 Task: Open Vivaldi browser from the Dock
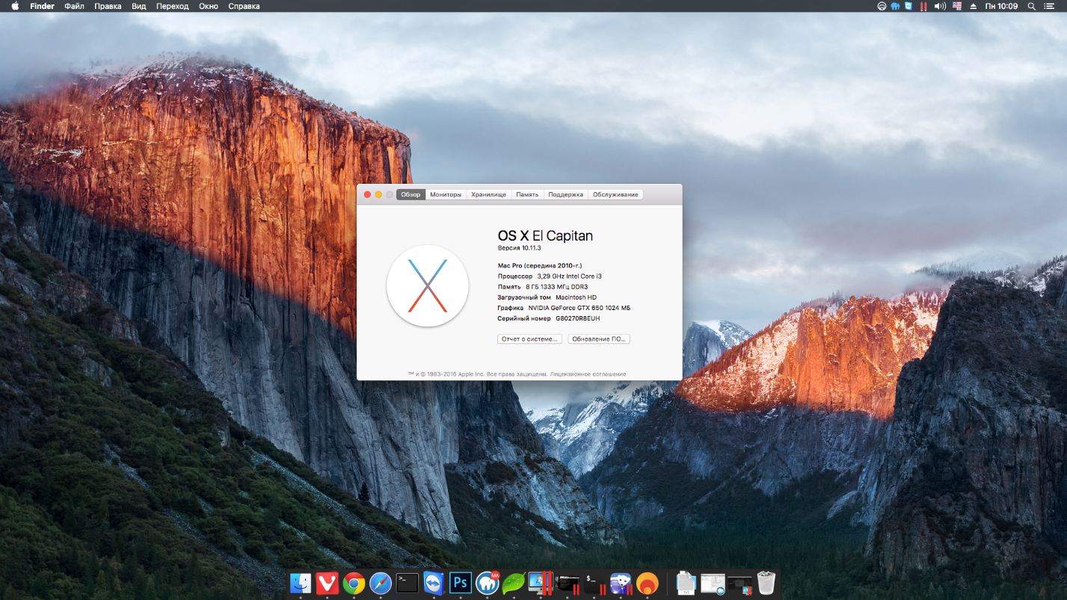click(x=327, y=583)
